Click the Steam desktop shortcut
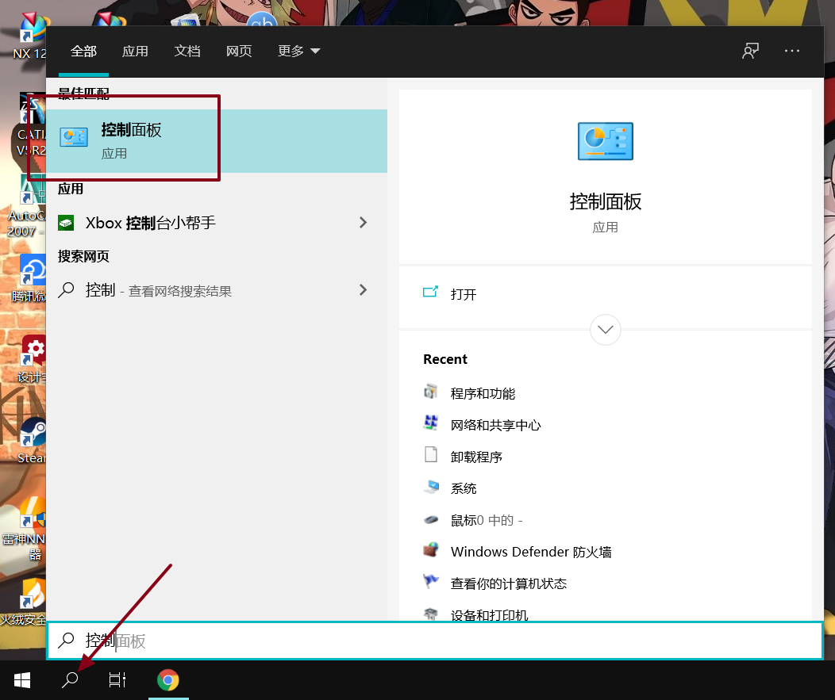This screenshot has height=700, width=835. [x=31, y=442]
